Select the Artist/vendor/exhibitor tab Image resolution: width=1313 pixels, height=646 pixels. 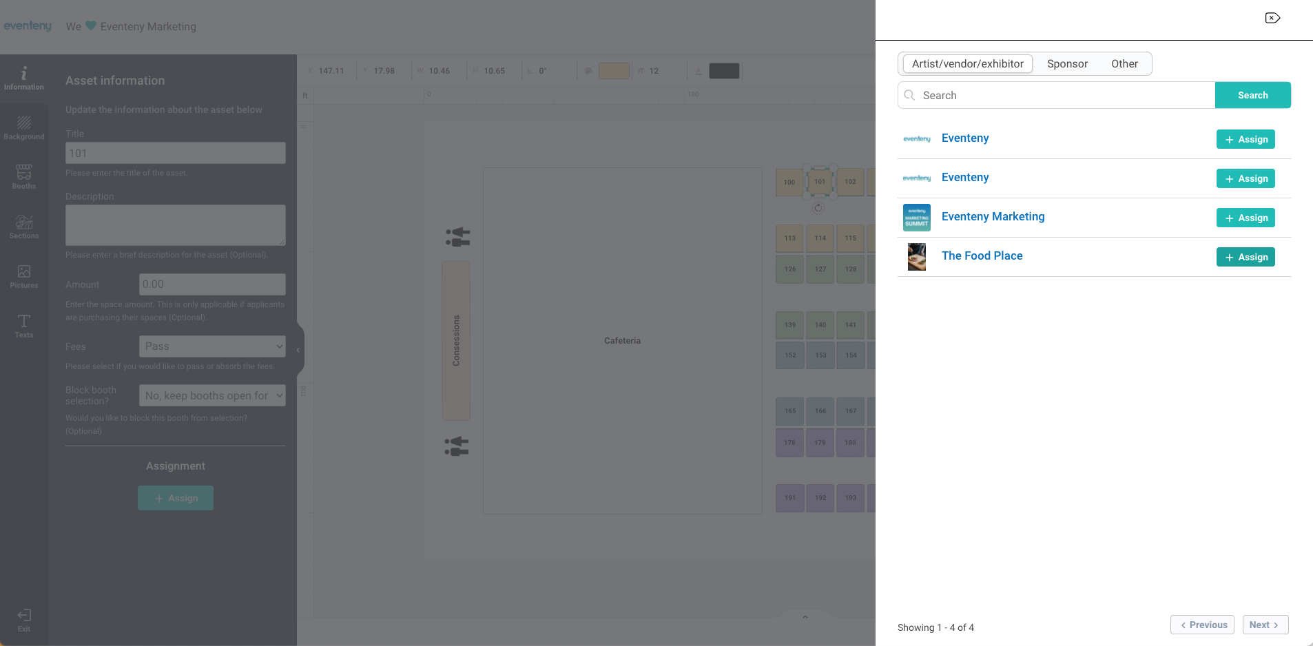point(968,63)
